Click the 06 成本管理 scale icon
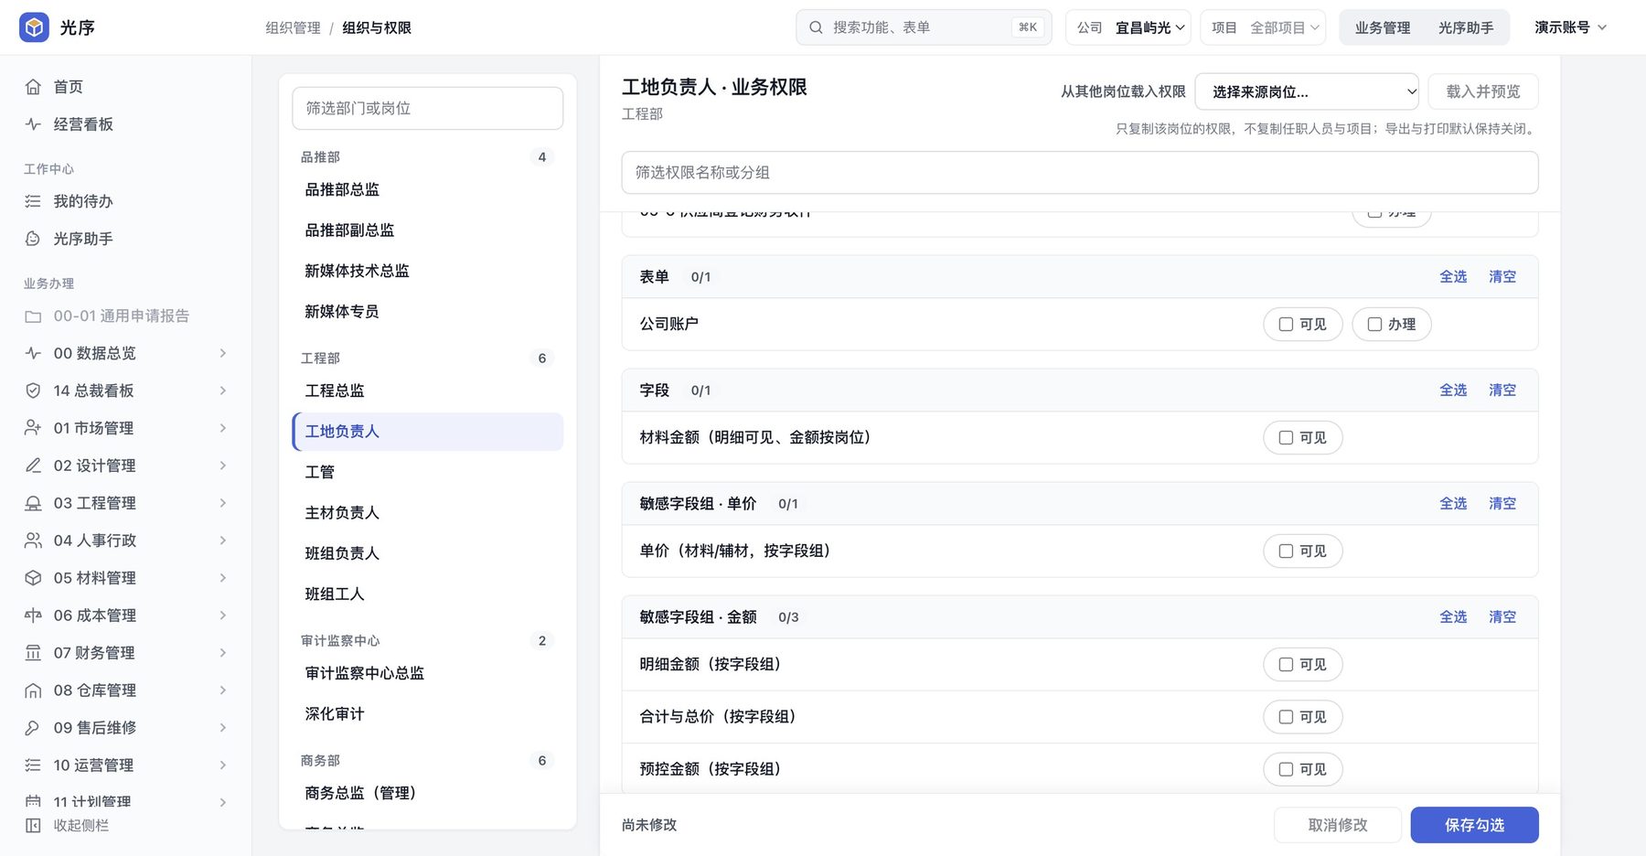Image resolution: width=1646 pixels, height=856 pixels. pos(33,615)
